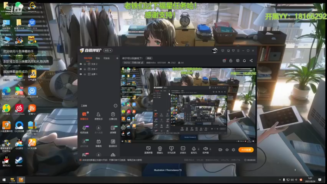
Task: Toggle the preview eye icon near settings
Action: 227,150
